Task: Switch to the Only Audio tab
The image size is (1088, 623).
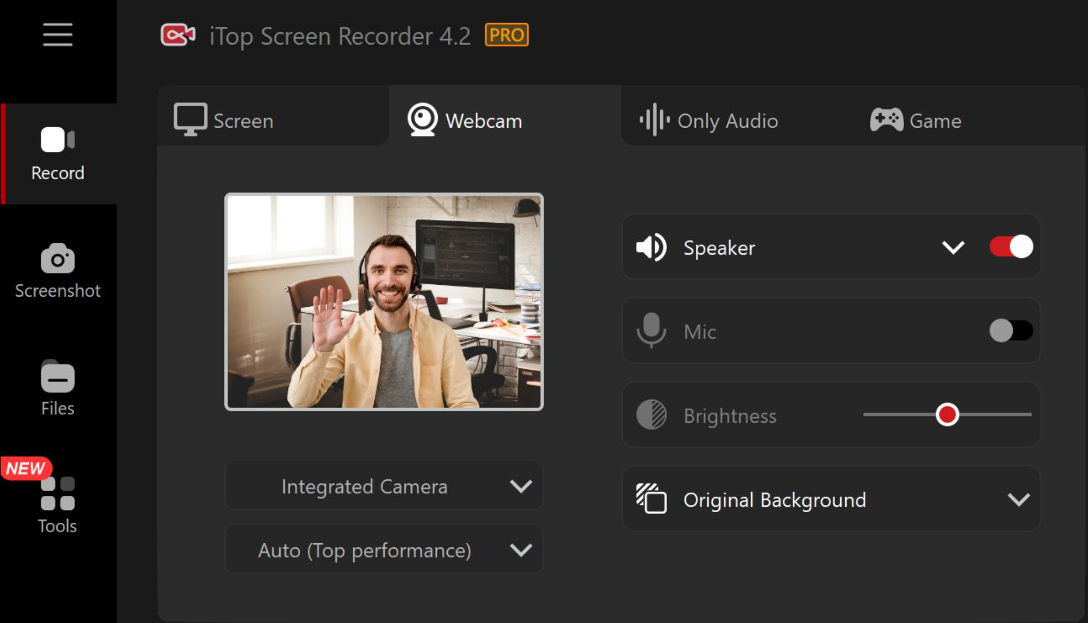Action: pyautogui.click(x=709, y=120)
